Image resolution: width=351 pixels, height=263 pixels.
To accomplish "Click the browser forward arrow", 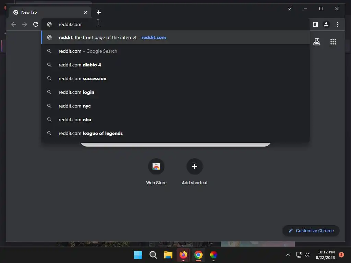I will point(25,24).
